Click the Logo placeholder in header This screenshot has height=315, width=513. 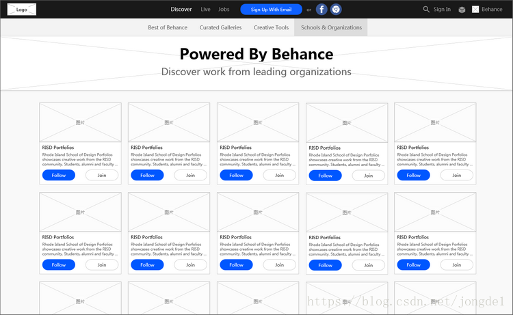22,10
